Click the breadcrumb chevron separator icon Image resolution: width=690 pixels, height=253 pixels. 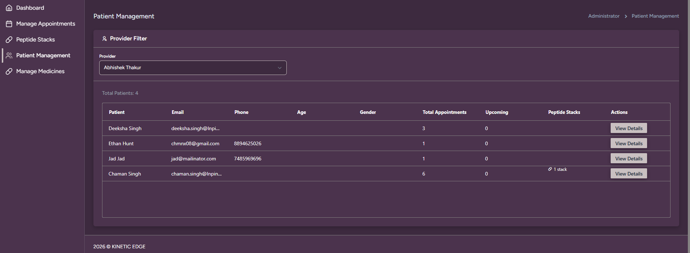pyautogui.click(x=626, y=16)
